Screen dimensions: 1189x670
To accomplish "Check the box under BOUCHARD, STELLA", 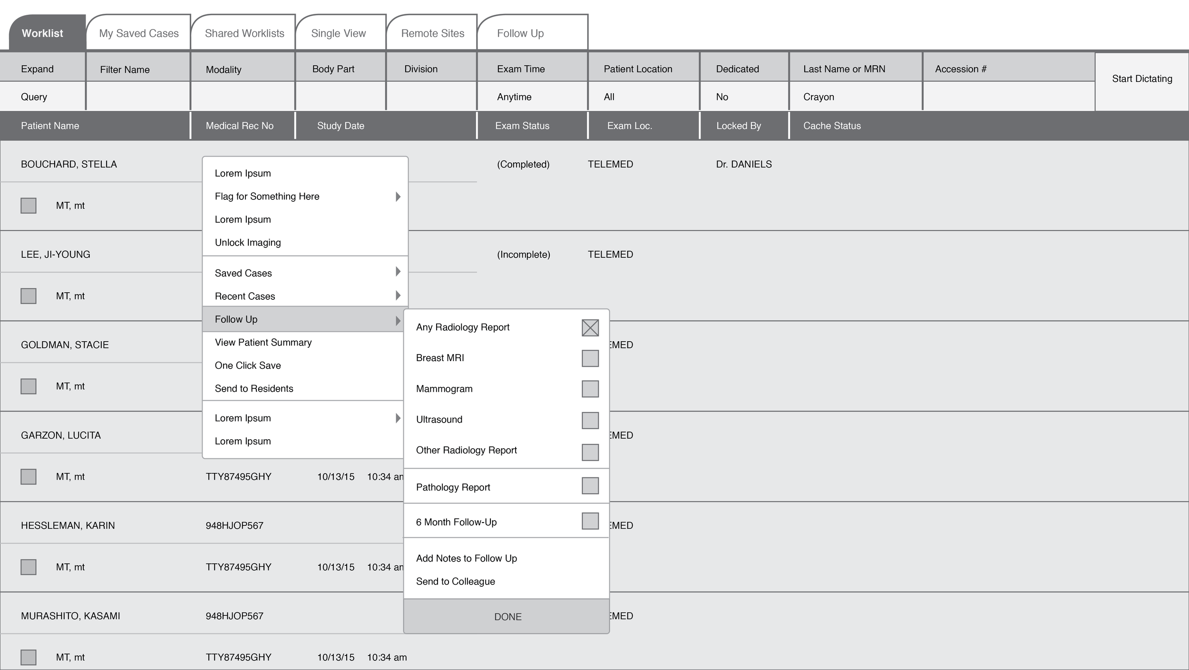I will (x=29, y=206).
